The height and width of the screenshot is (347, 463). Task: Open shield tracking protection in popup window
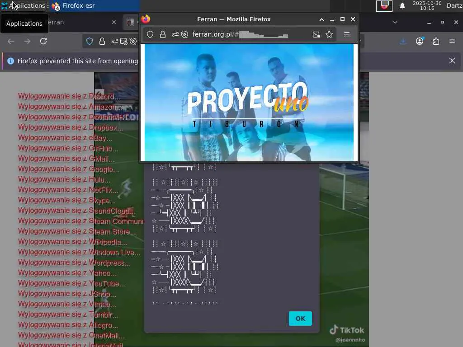150,34
